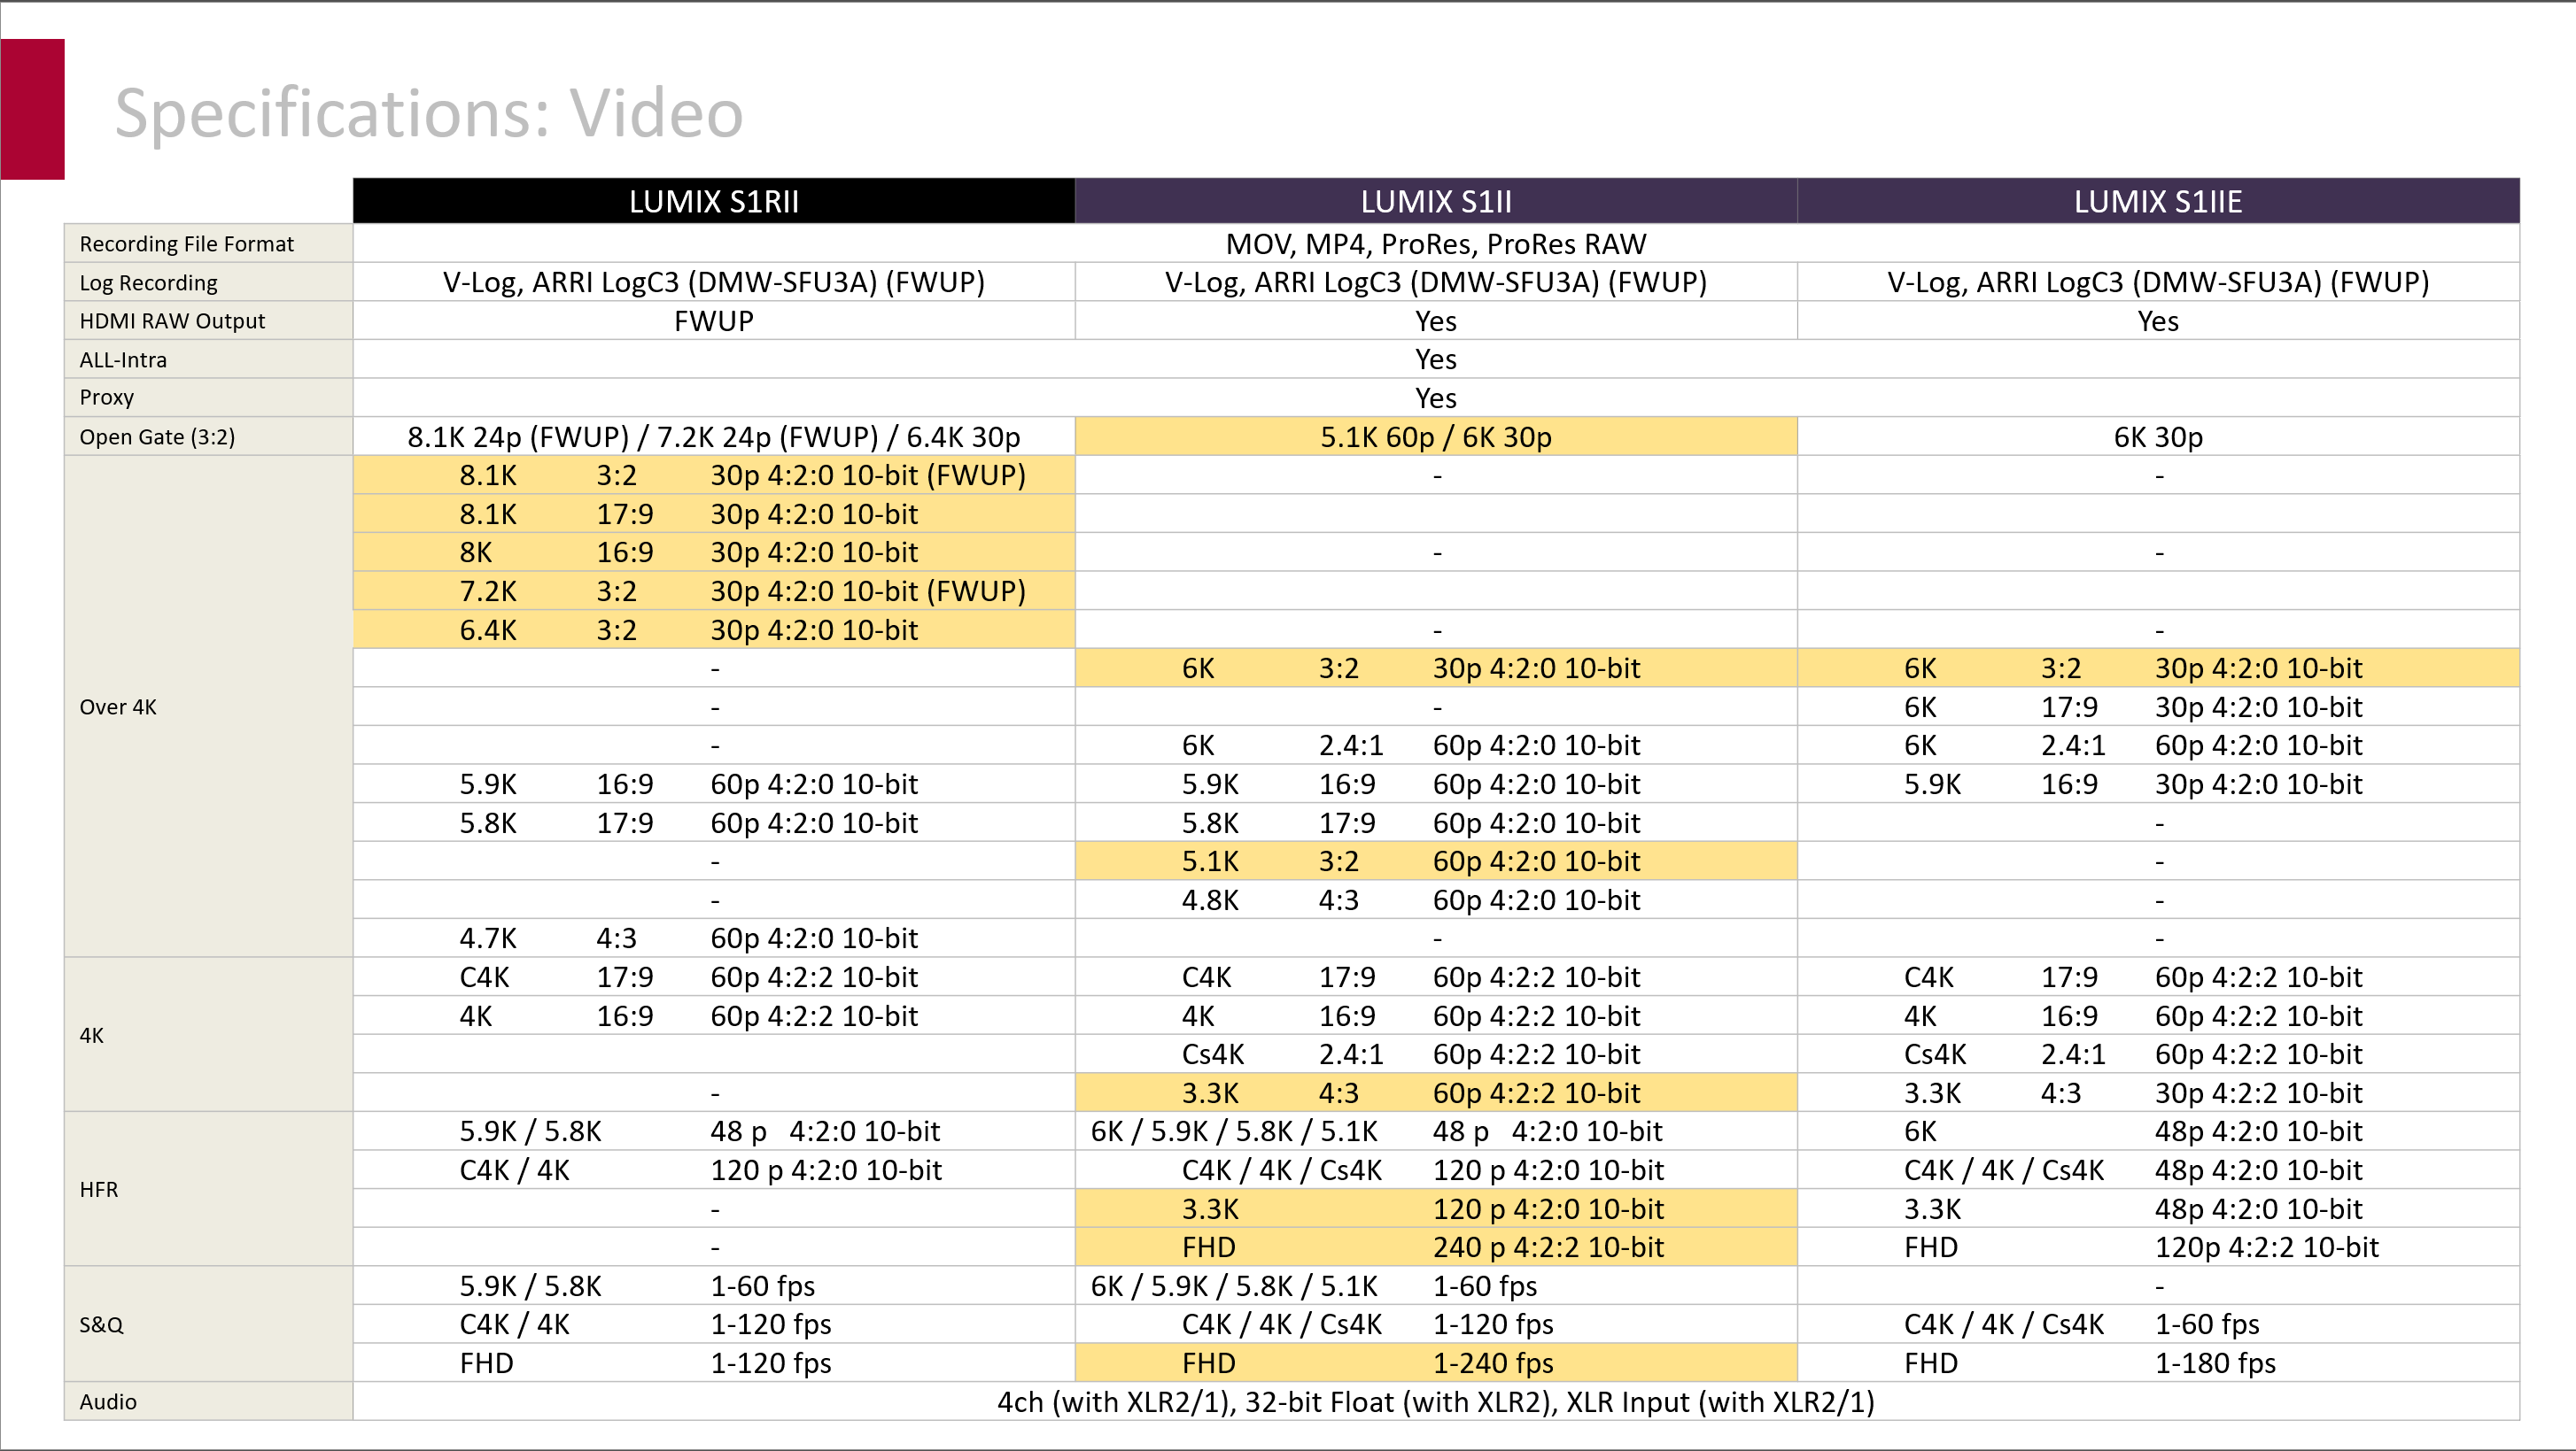2576x1451 pixels.
Task: Select 'MOV, MP4, ProRes, ProRes RAW' cell
Action: (1436, 243)
